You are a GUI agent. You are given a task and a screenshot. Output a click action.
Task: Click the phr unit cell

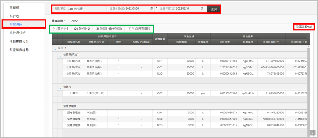[x=203, y=93]
